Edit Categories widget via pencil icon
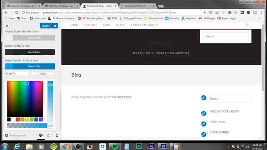 pos(204,134)
